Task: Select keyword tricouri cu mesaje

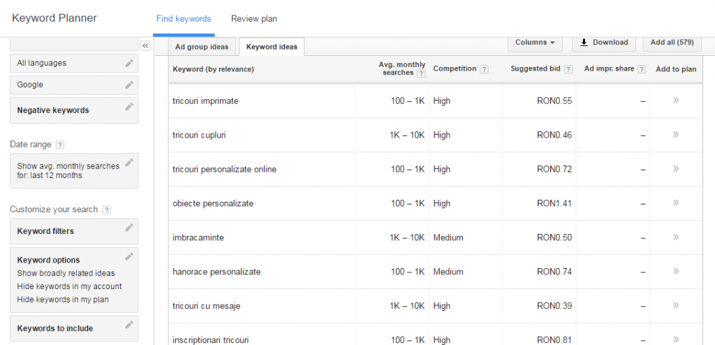Action: [x=206, y=306]
